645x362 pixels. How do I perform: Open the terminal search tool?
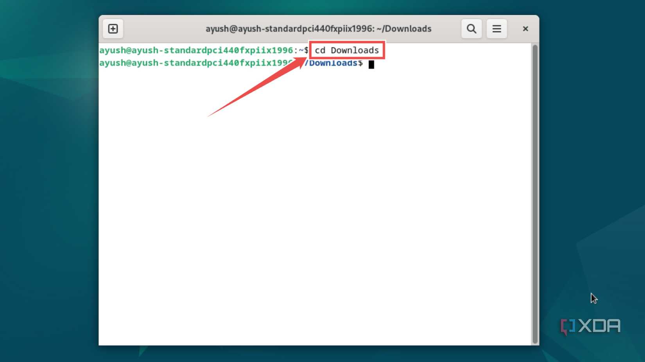471,29
